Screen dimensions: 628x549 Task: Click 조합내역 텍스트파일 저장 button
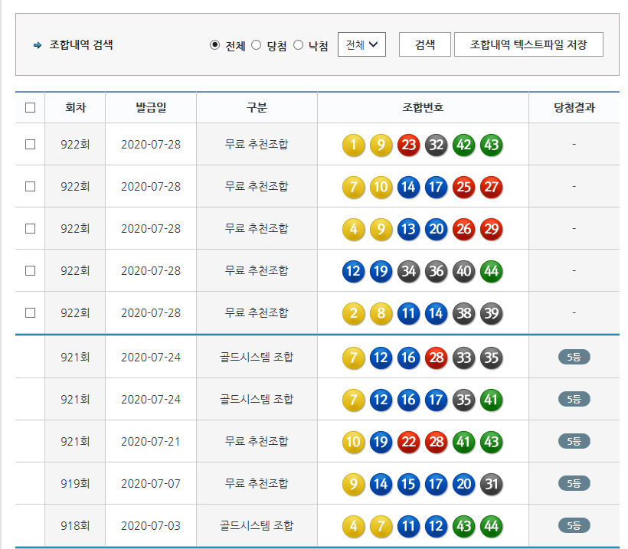[528, 44]
